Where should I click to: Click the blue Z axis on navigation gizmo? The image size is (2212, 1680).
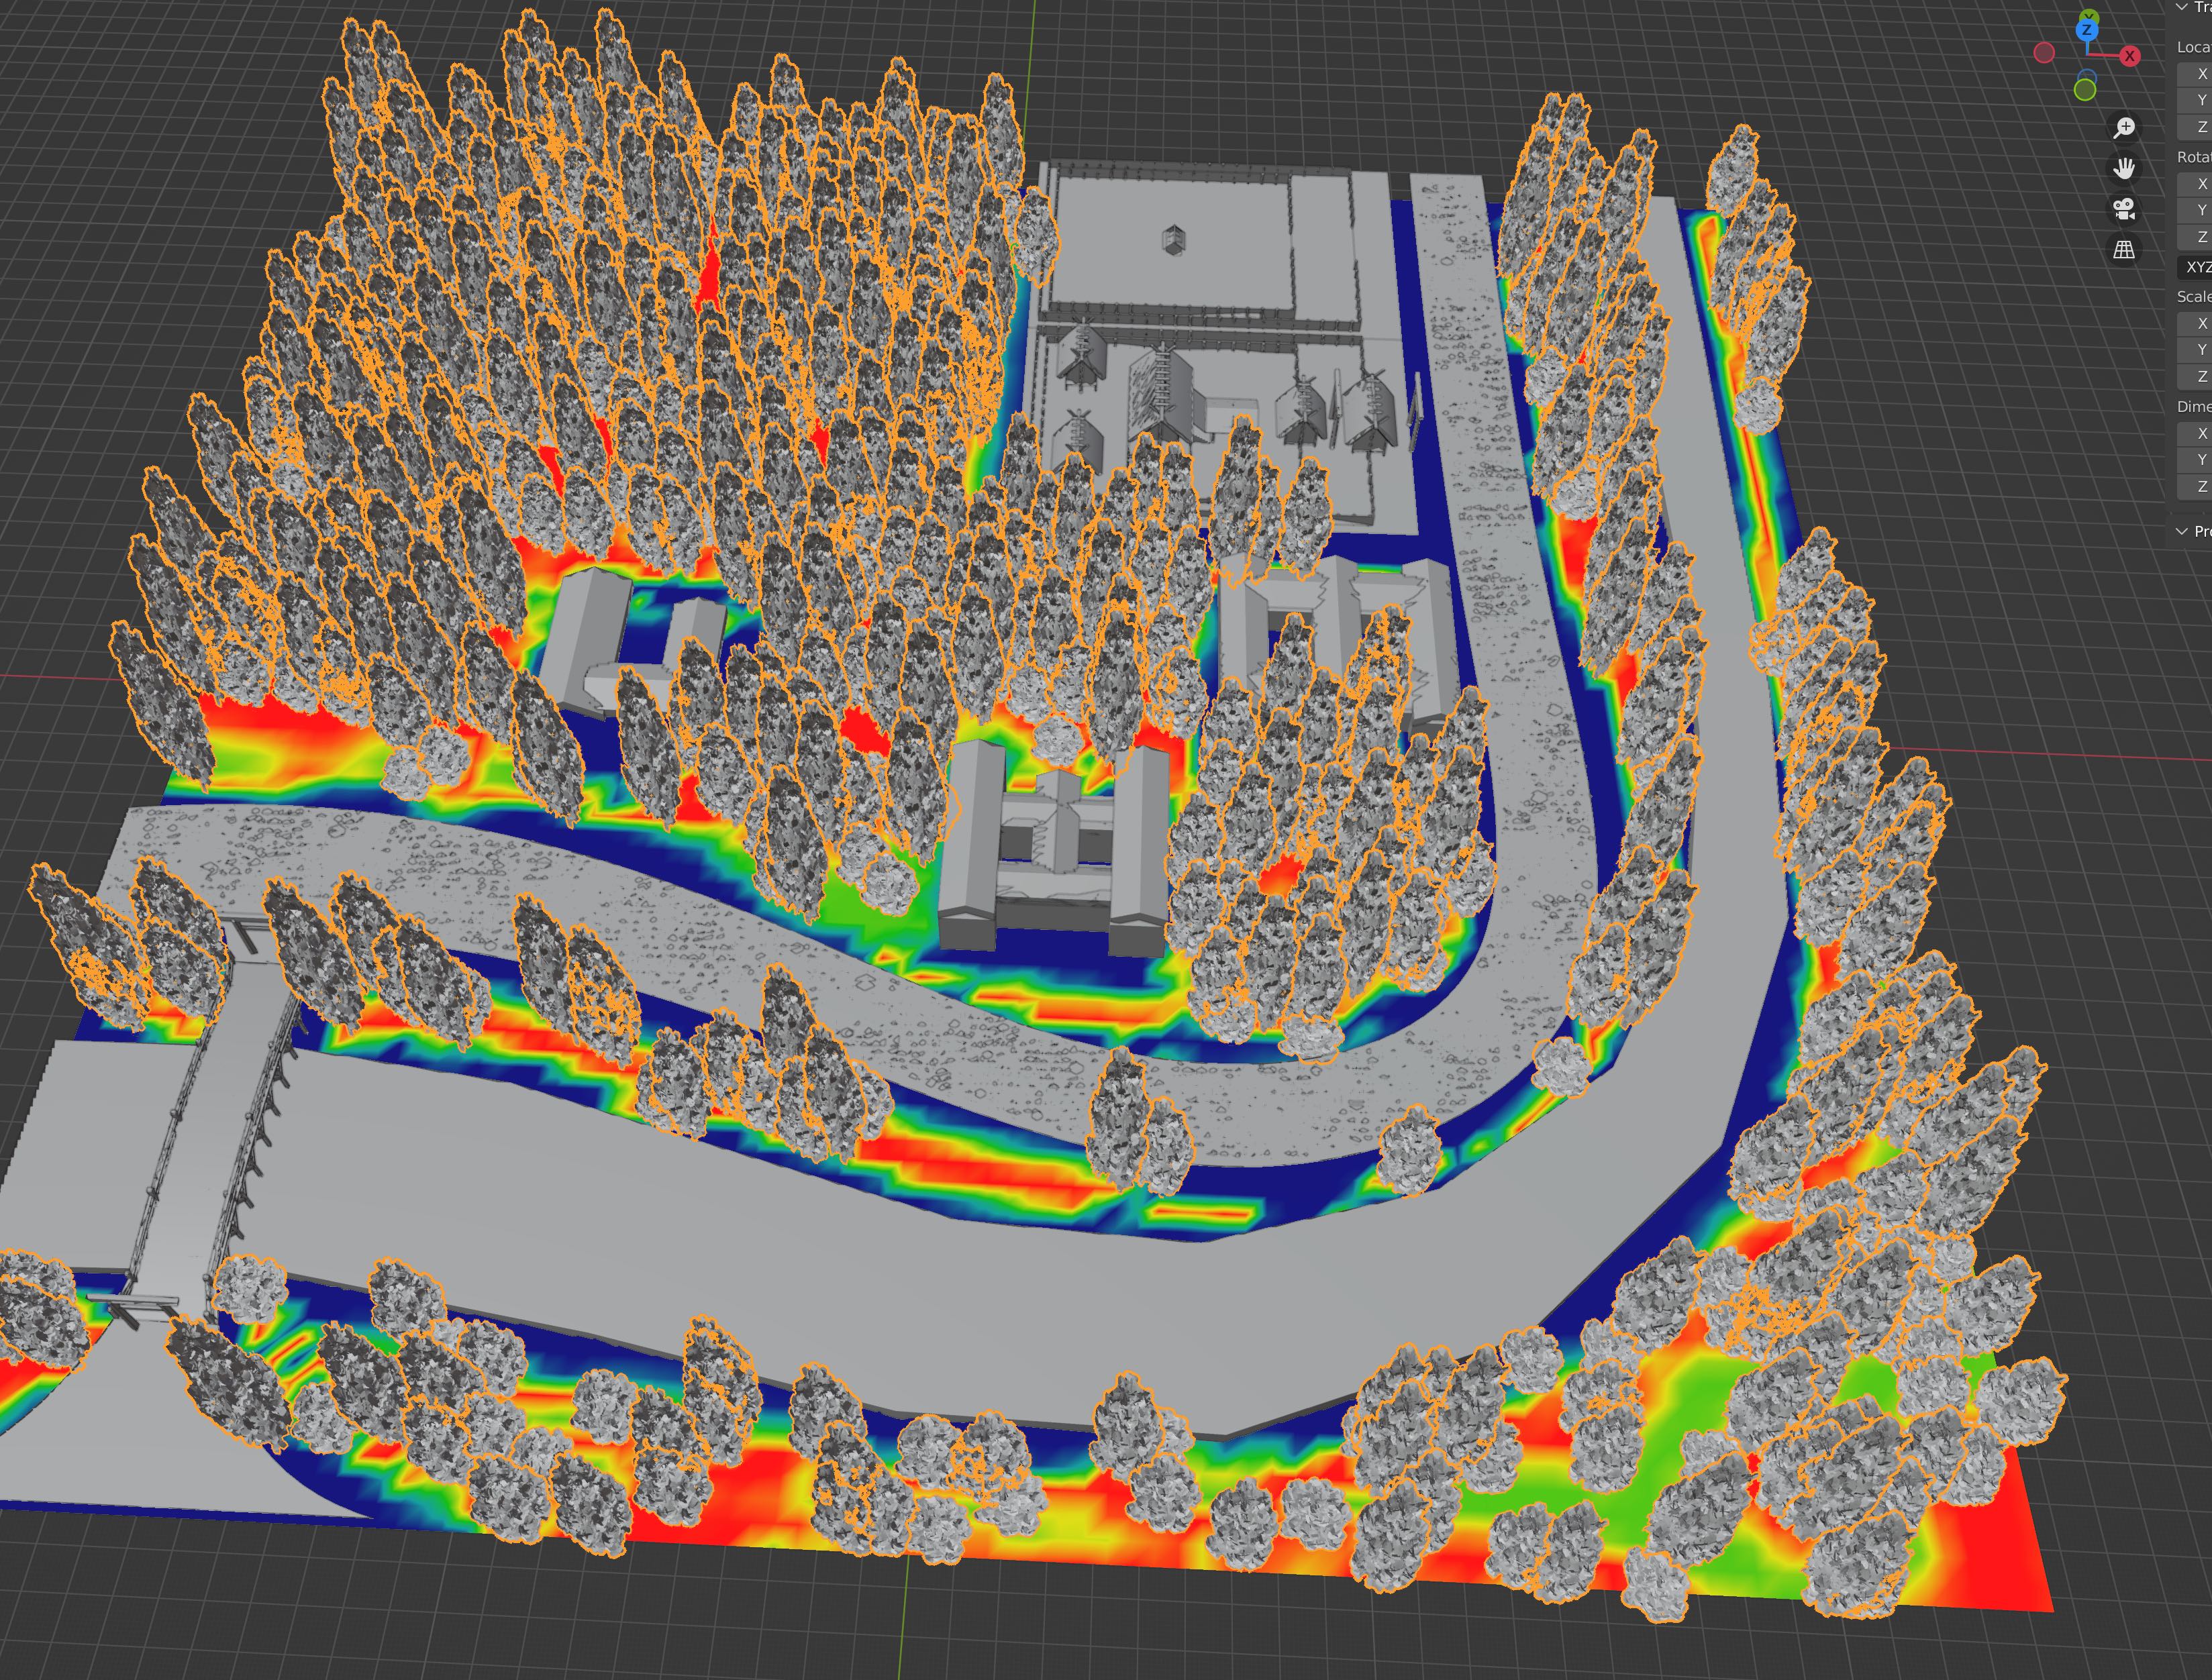click(2087, 31)
